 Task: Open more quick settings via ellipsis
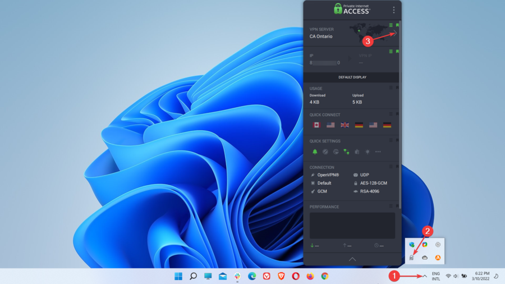378,152
